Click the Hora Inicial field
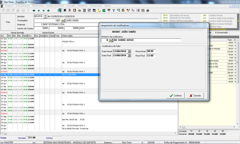 pyautogui.click(x=151, y=51)
